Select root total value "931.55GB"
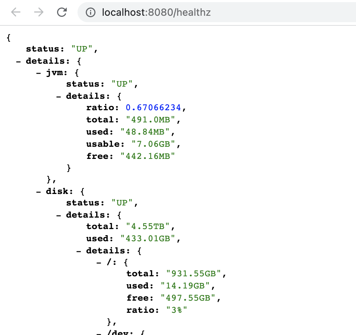Screen dimensions: 356x335 [193, 273]
